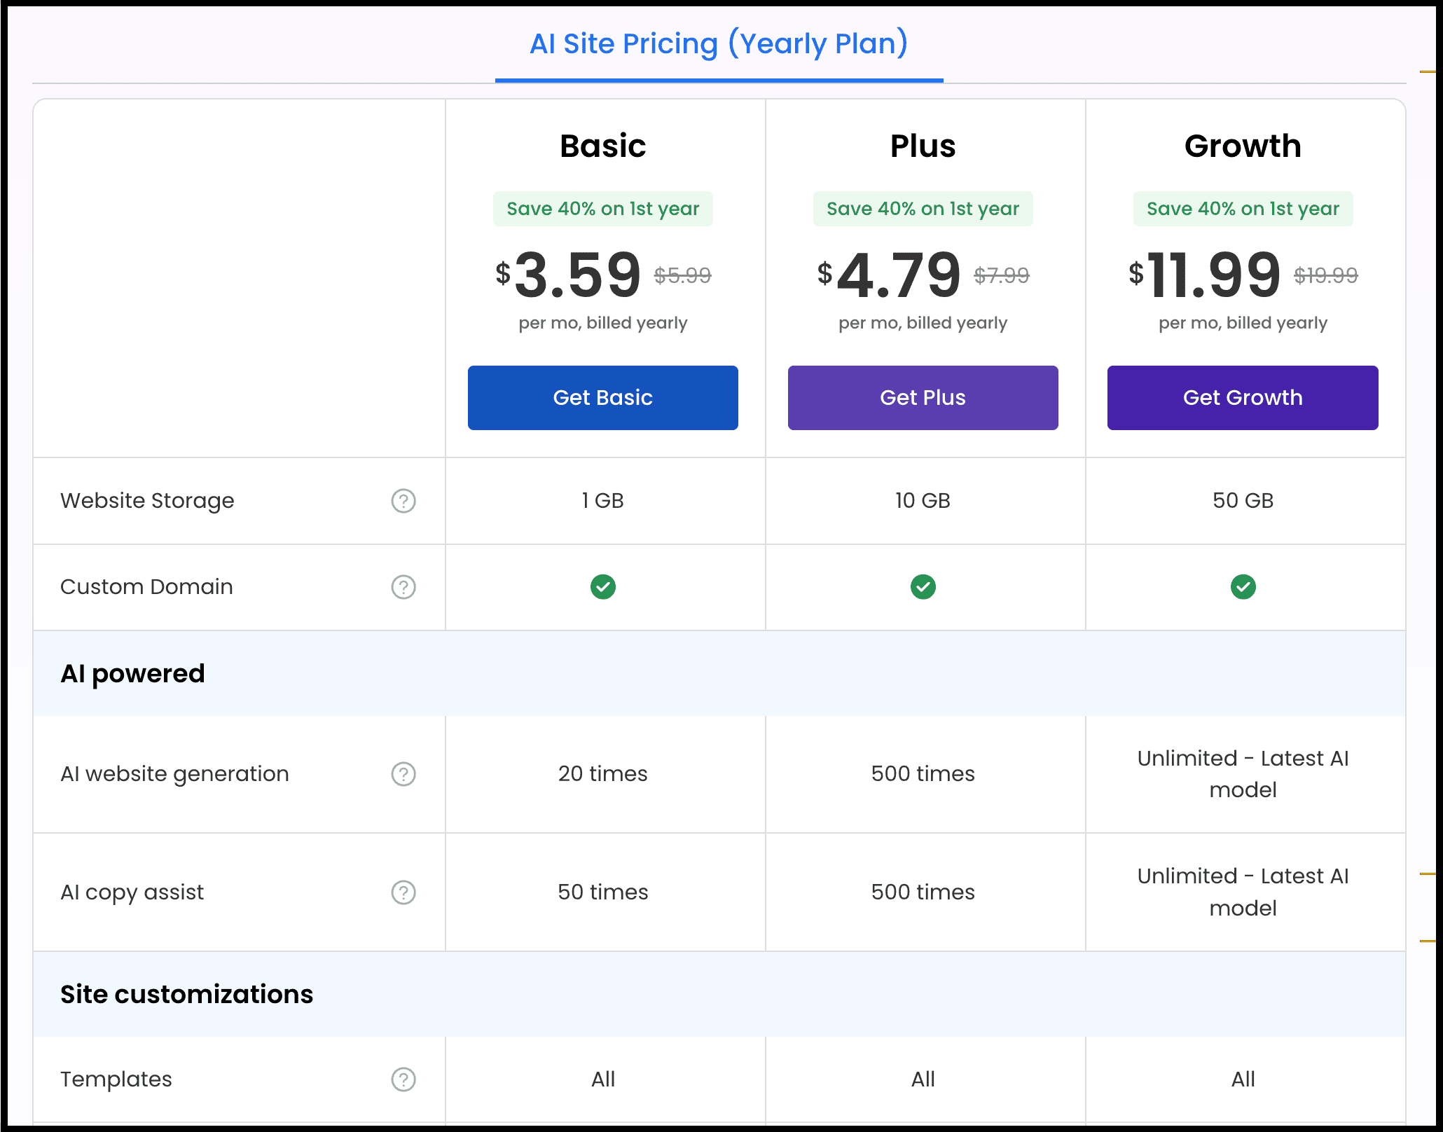Select AI Site Pricing (Yearly Plan) tab

(719, 44)
